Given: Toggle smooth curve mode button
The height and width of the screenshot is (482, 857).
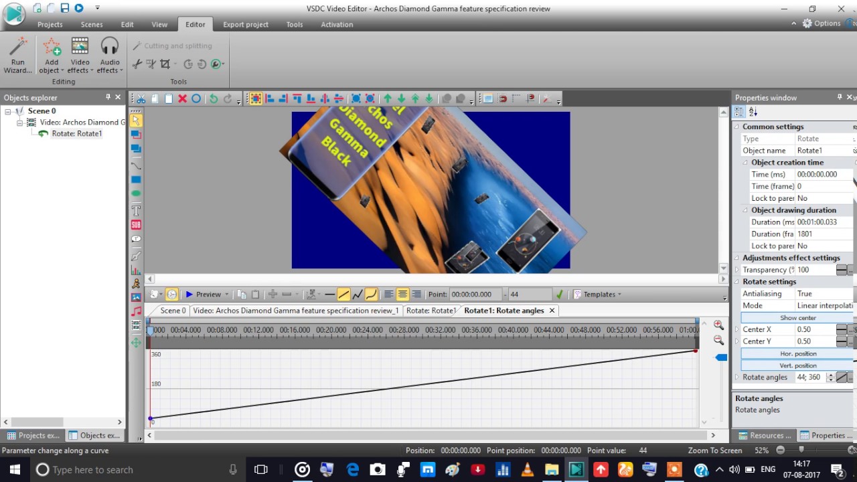Looking at the screenshot, I should [371, 295].
